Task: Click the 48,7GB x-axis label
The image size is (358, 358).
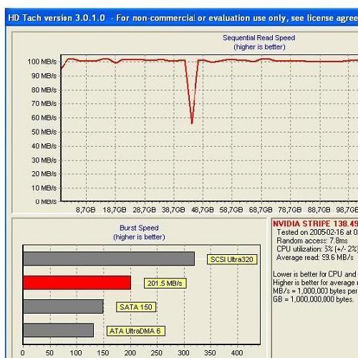Action: pyautogui.click(x=203, y=210)
